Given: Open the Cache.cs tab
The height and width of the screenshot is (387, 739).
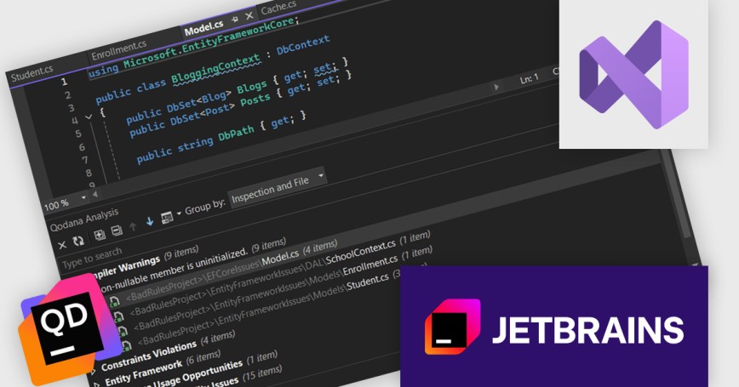Looking at the screenshot, I should [278, 7].
